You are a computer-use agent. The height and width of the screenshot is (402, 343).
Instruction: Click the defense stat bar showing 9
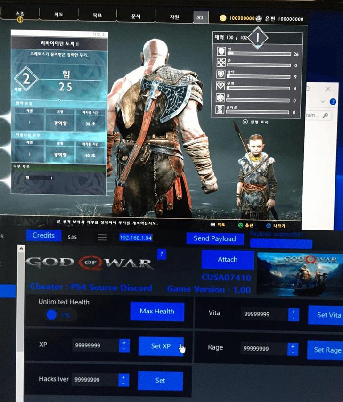coord(258,77)
